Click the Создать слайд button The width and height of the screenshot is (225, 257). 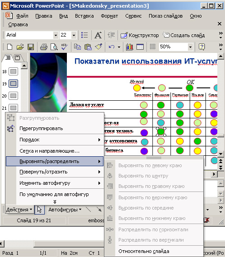coord(183,35)
